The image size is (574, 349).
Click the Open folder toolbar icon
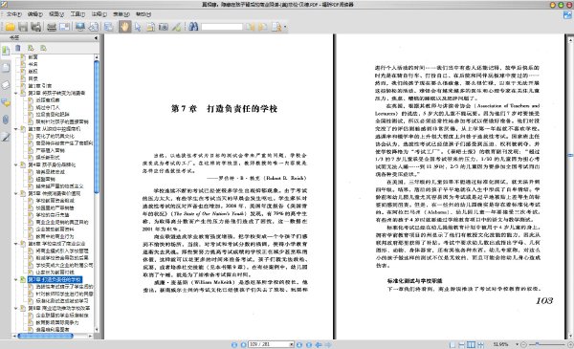pyautogui.click(x=10, y=27)
